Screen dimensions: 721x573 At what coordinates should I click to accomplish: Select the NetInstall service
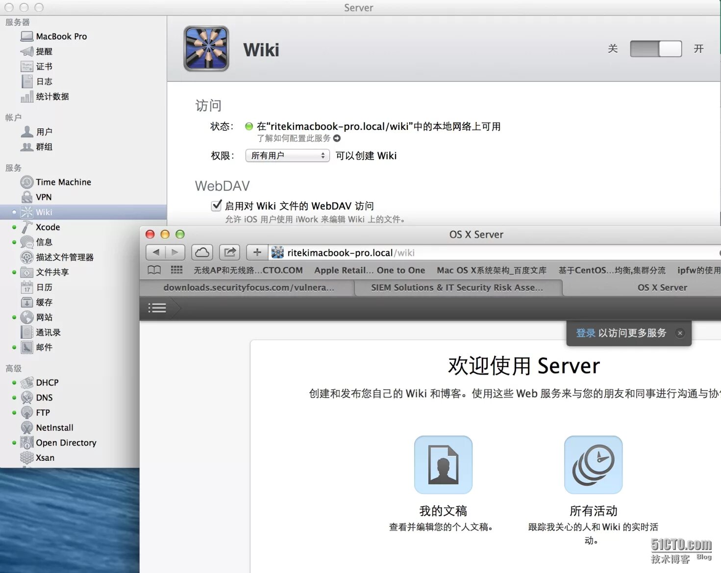click(47, 427)
